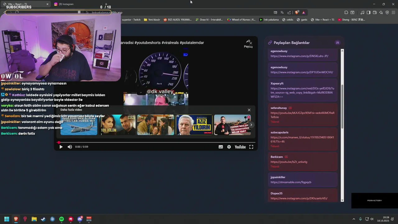
Task: Click the tab search icon
Action: click(352, 12)
